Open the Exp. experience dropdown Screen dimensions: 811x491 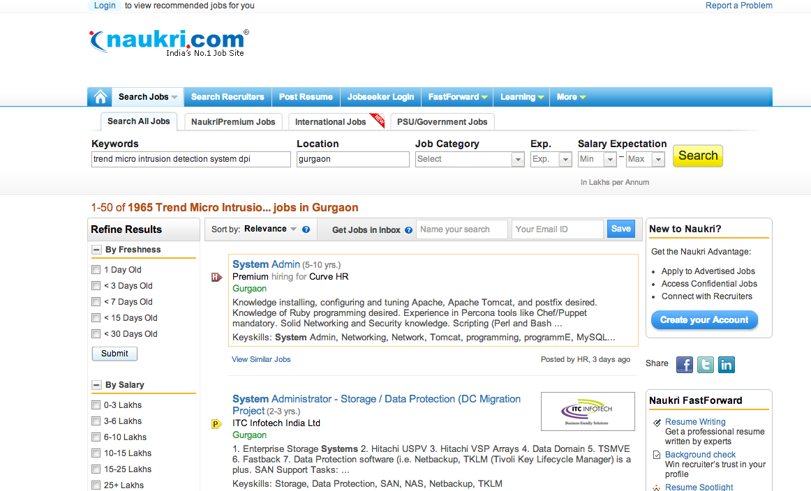(551, 159)
